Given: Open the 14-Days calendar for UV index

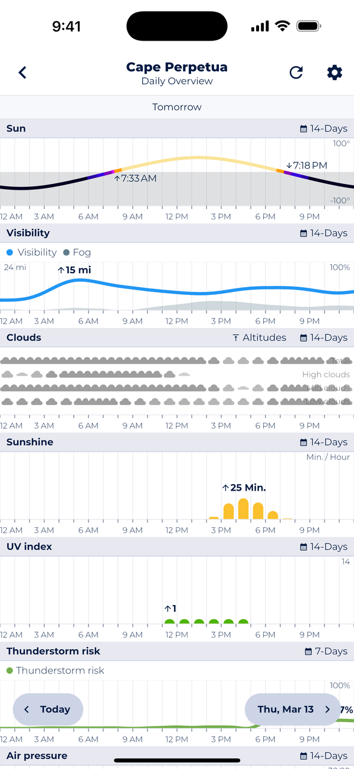Looking at the screenshot, I should [323, 547].
